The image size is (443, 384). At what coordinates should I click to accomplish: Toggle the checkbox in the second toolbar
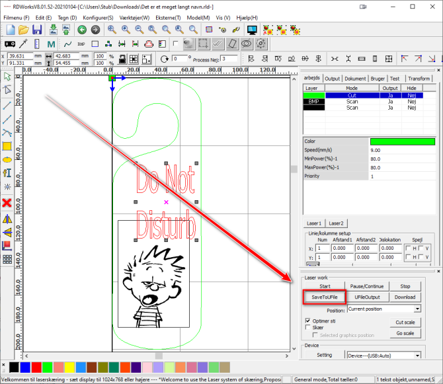point(175,44)
